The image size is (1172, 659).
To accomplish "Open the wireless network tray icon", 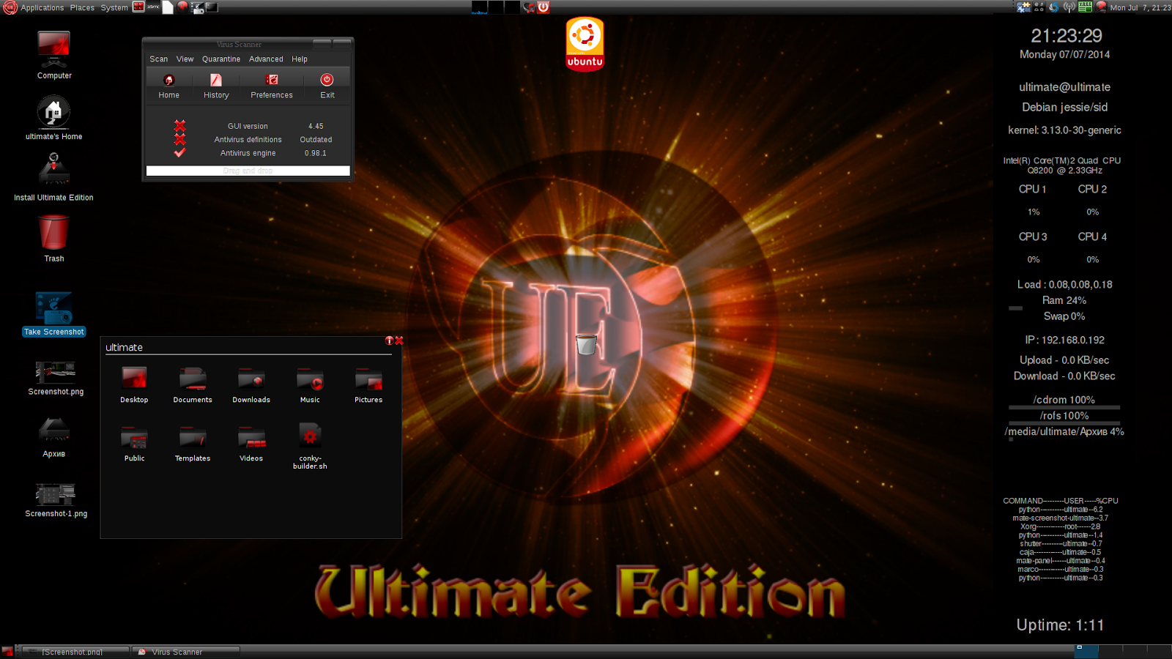I will 1069,7.
